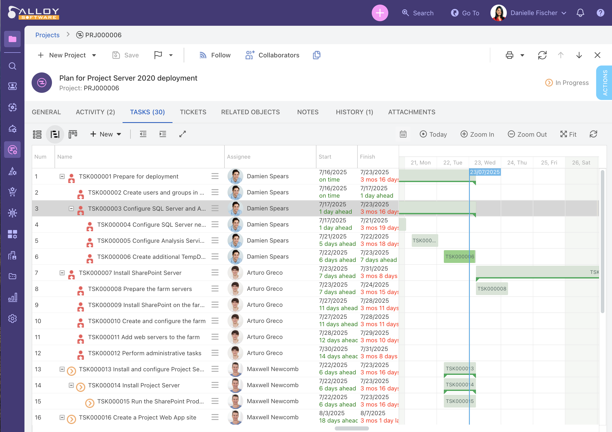Switch to Kanban board view icon
Screen dimensions: 612x432
[x=73, y=134]
